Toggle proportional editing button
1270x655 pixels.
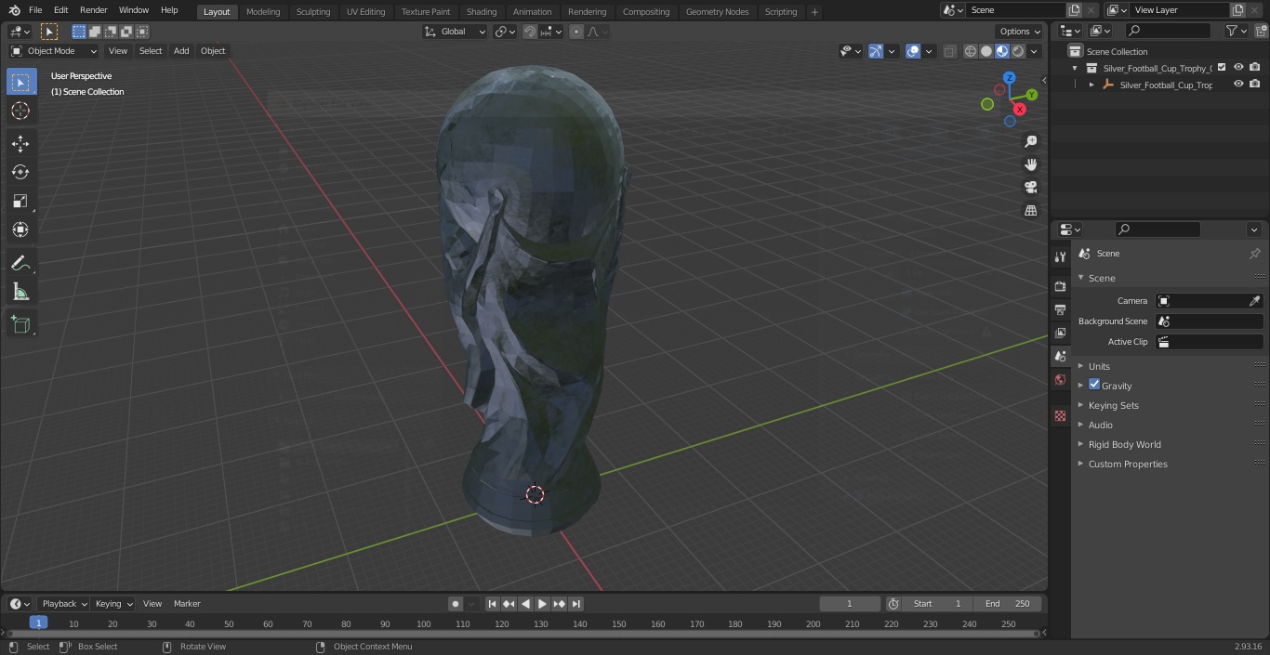(x=576, y=32)
